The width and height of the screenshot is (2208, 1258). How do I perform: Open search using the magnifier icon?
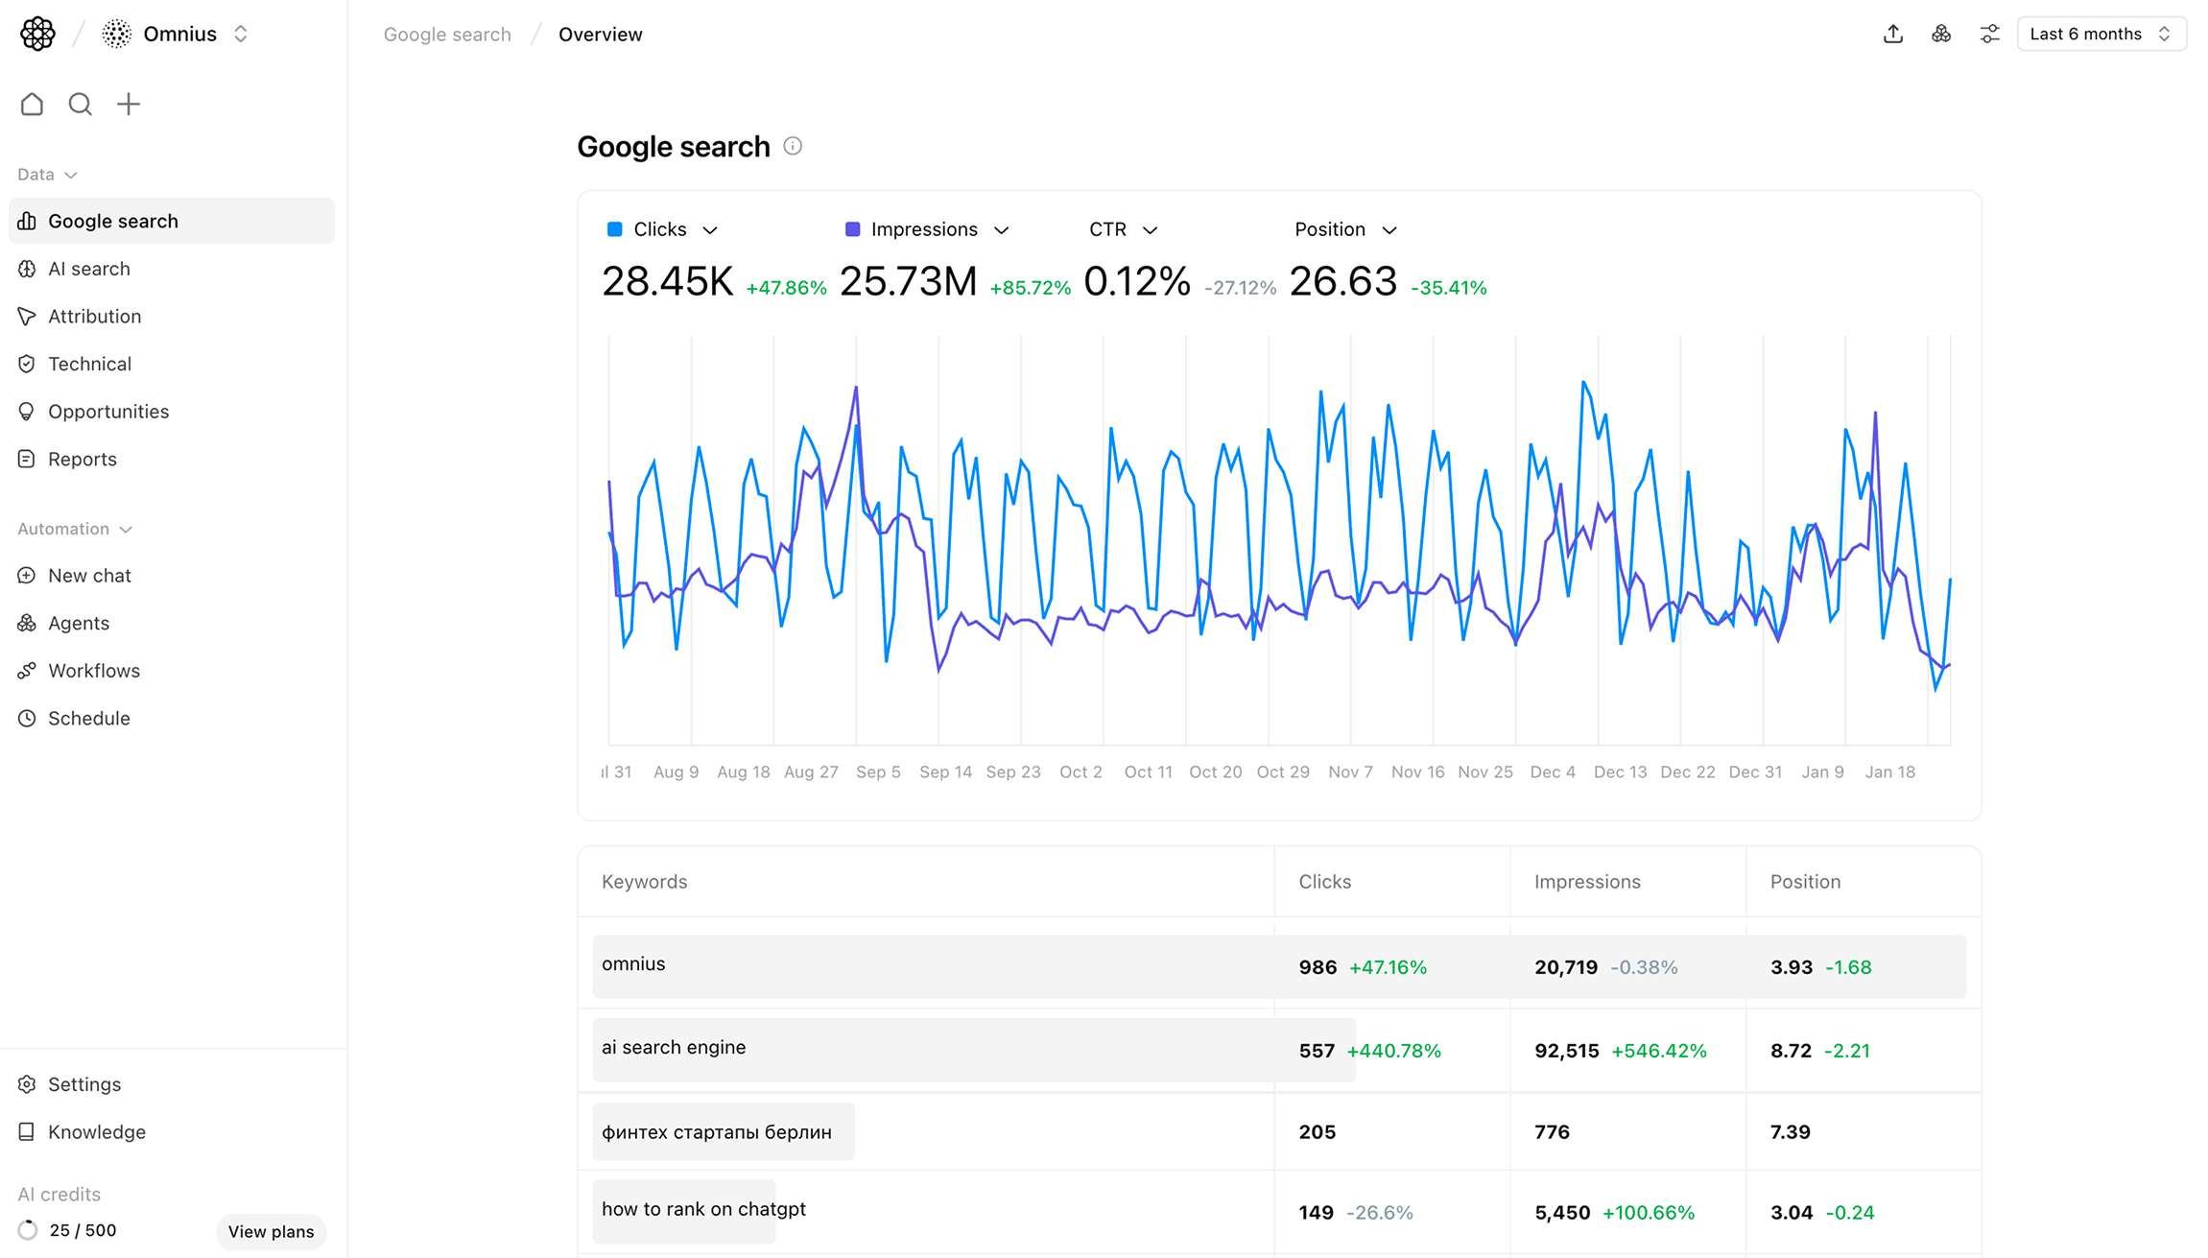click(x=80, y=104)
